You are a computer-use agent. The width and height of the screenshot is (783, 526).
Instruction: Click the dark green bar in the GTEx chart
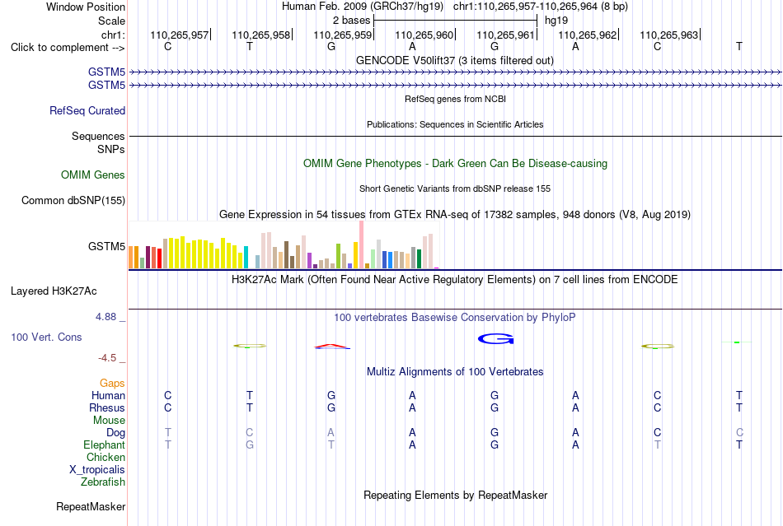(419, 258)
